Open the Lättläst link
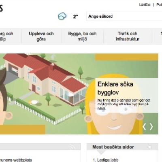 (x=145, y=5)
